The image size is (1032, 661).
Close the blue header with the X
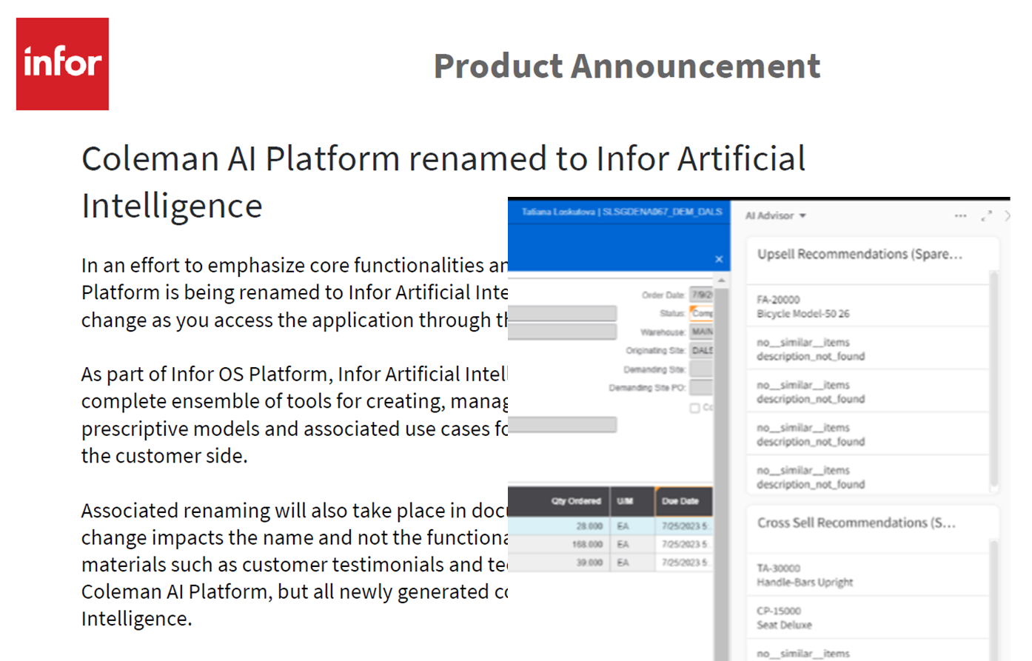[719, 259]
